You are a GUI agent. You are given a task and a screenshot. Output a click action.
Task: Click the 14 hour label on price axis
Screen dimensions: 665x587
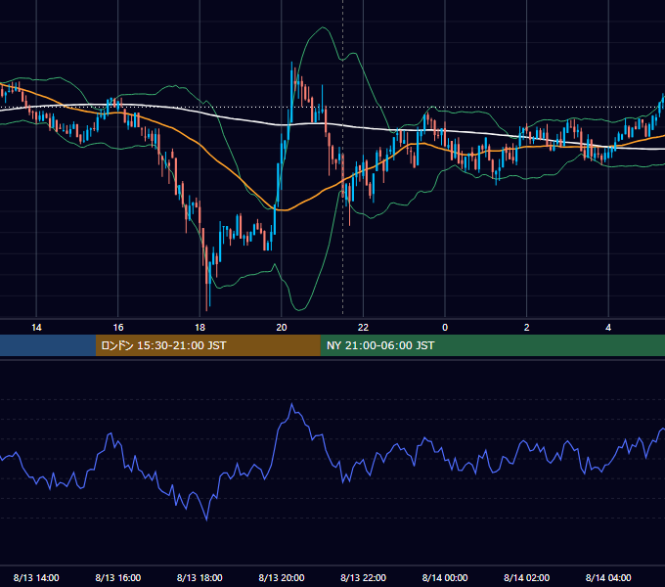pos(36,328)
